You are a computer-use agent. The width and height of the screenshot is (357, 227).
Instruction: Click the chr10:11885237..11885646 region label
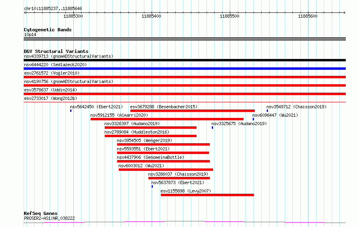[x=53, y=9]
